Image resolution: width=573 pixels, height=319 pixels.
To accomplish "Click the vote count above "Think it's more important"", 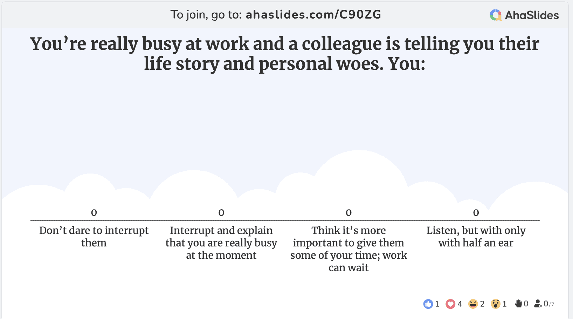I will click(348, 212).
